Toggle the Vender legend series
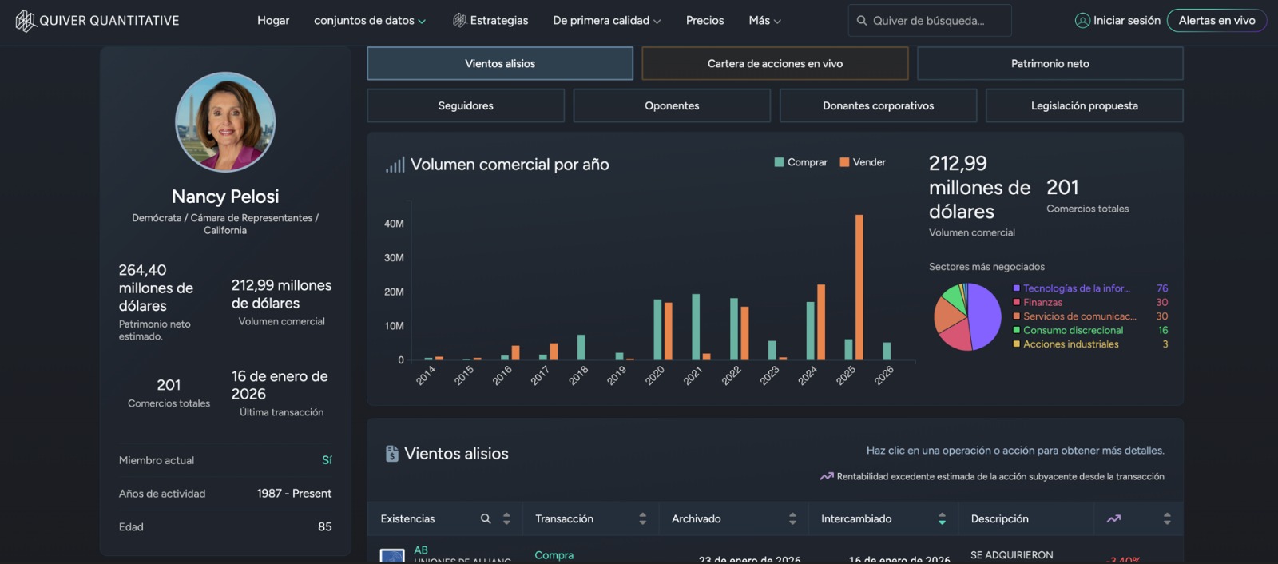 (863, 162)
